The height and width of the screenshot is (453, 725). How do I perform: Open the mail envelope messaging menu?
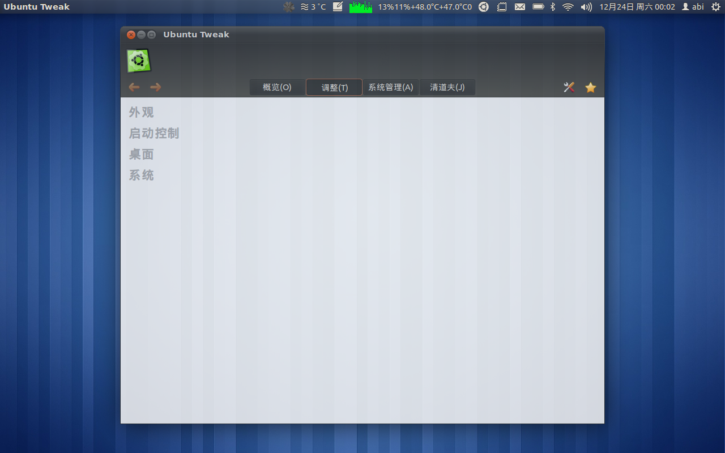(x=520, y=7)
